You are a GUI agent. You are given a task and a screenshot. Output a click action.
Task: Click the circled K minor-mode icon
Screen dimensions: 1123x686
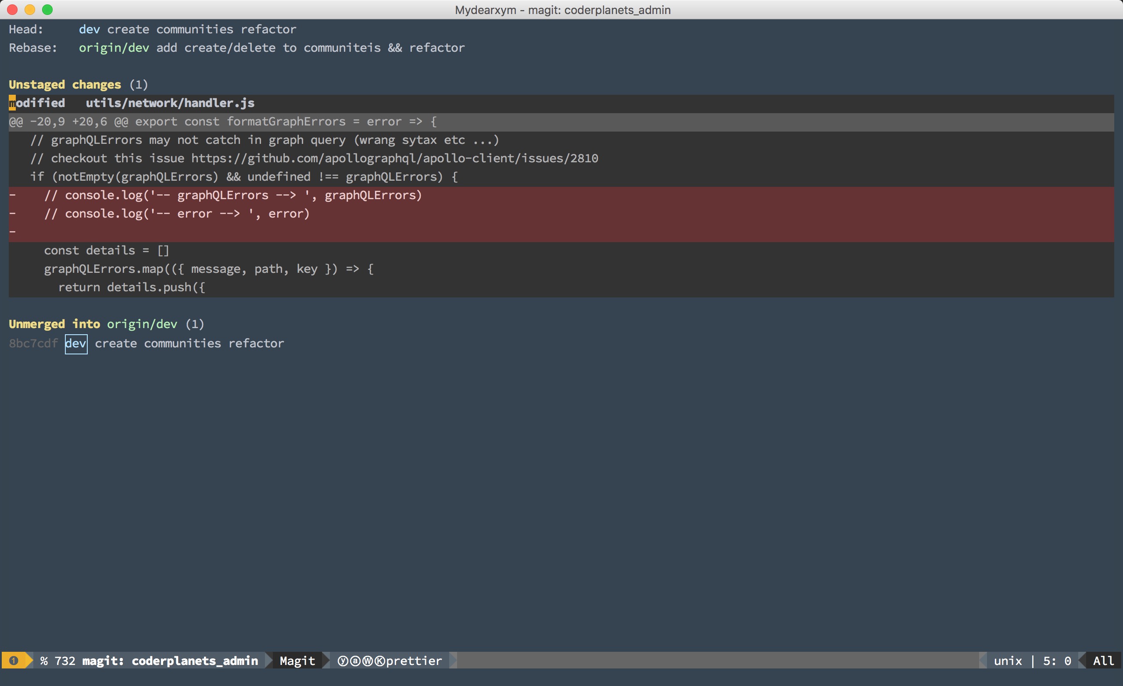pyautogui.click(x=379, y=661)
